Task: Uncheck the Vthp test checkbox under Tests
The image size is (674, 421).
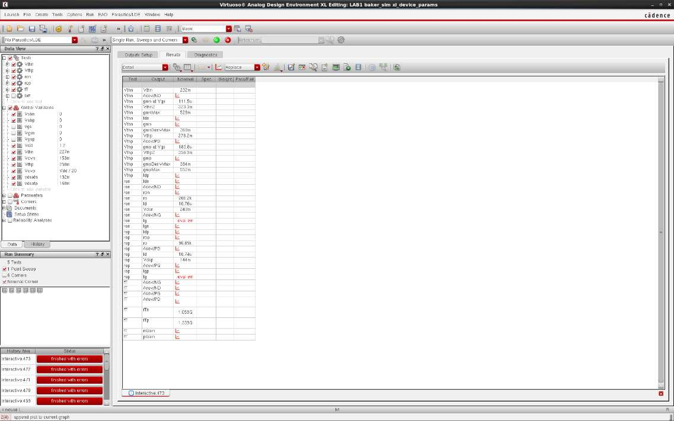Action: pos(14,70)
